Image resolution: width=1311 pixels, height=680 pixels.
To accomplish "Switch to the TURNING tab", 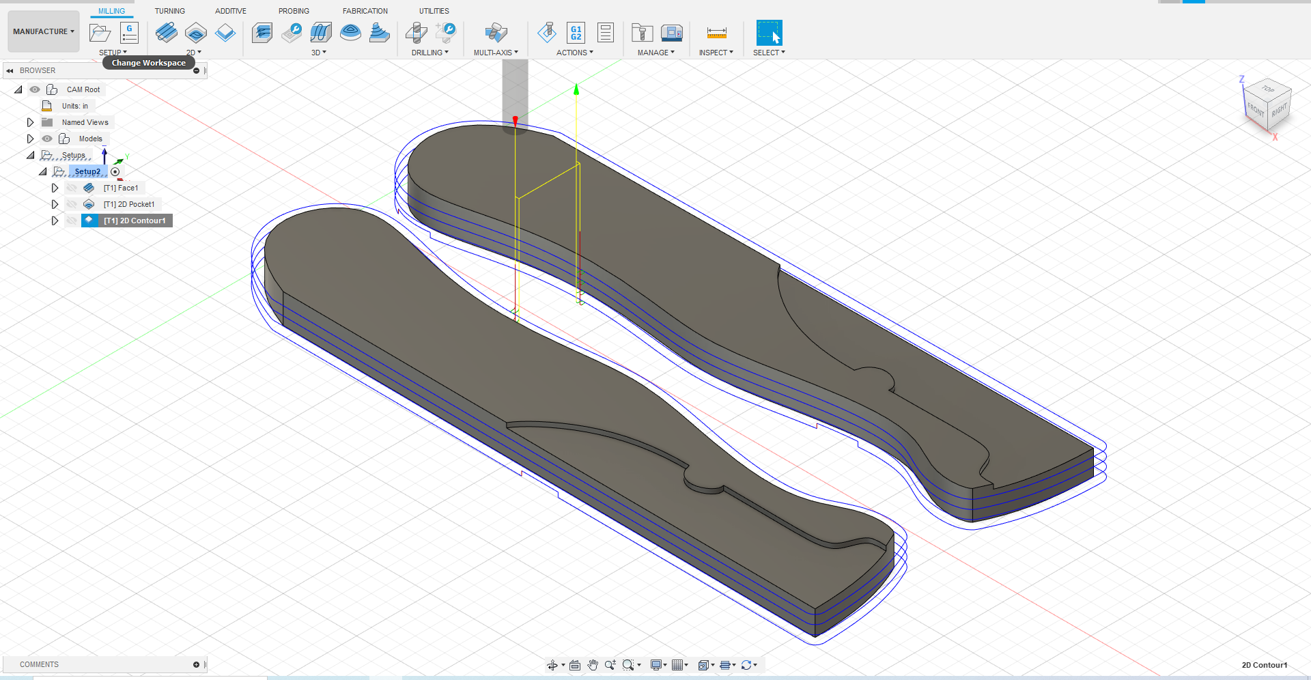I will pos(170,11).
